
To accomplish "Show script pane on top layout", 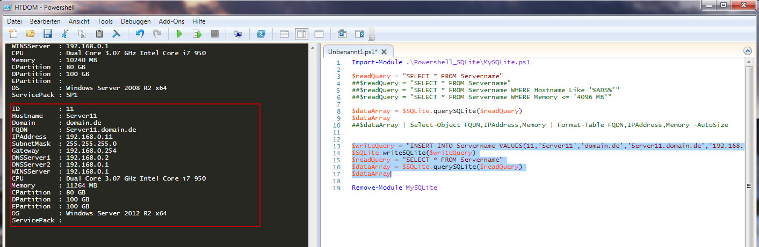I will [x=284, y=34].
